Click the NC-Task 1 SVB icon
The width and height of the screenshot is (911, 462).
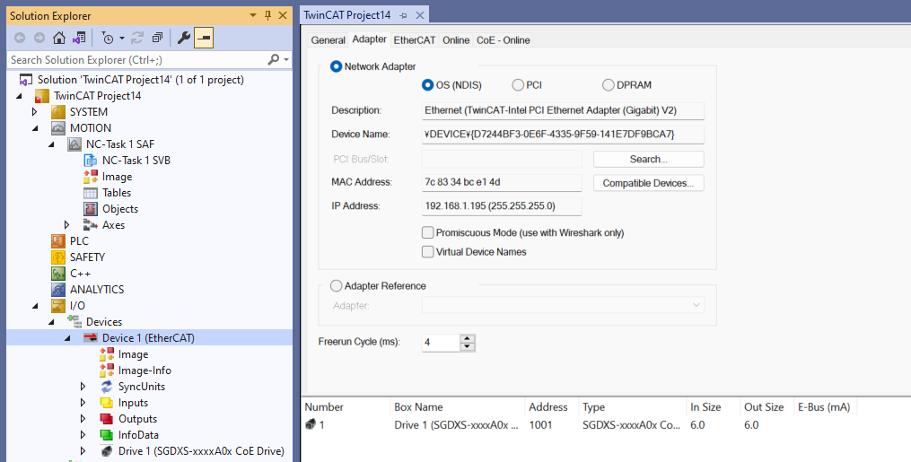click(91, 161)
